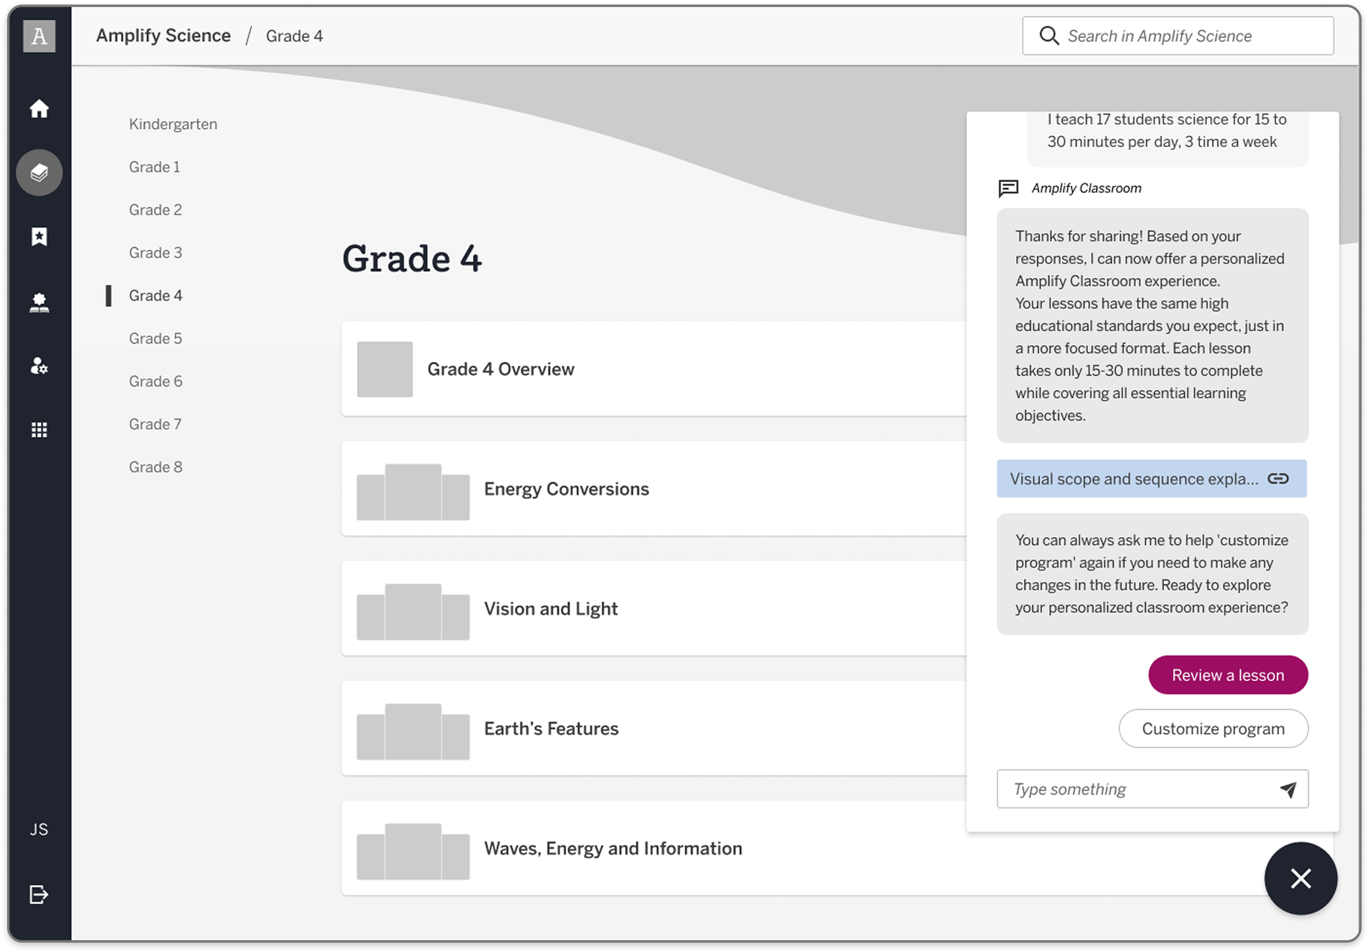
Task: Open the apps grid icon in sidebar
Action: point(39,430)
